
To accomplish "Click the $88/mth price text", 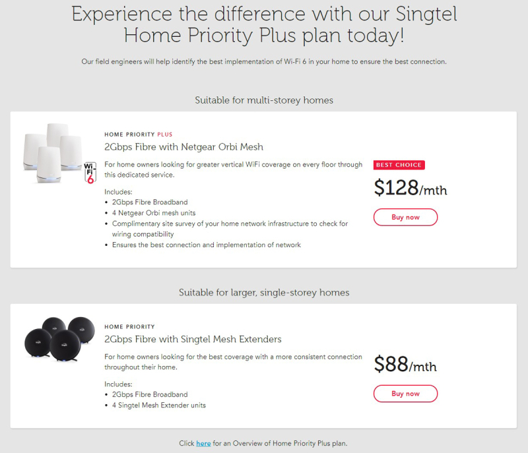I will coord(405,364).
